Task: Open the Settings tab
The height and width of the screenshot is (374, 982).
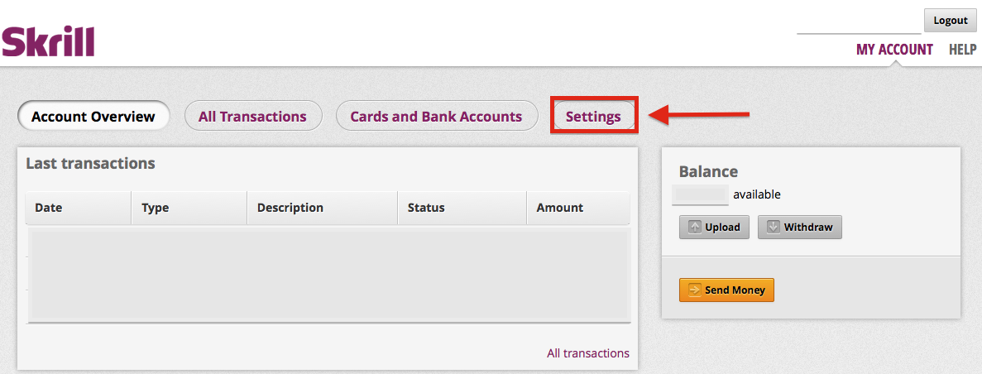Action: 593,116
